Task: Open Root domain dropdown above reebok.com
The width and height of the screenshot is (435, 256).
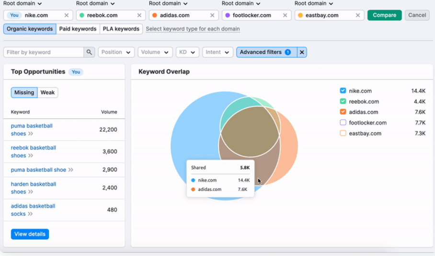Action: point(95,4)
